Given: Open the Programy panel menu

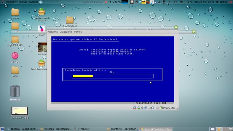Looking at the screenshot, I should coord(11,2).
